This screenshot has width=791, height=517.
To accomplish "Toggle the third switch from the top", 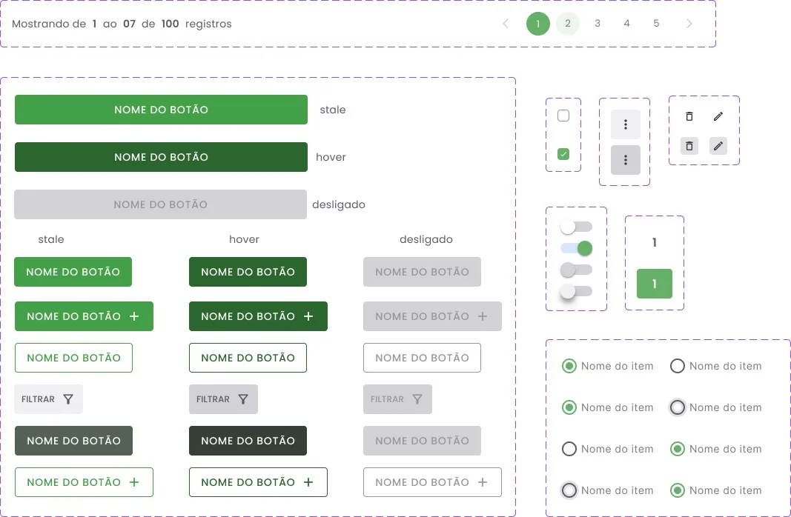I will [x=576, y=270].
